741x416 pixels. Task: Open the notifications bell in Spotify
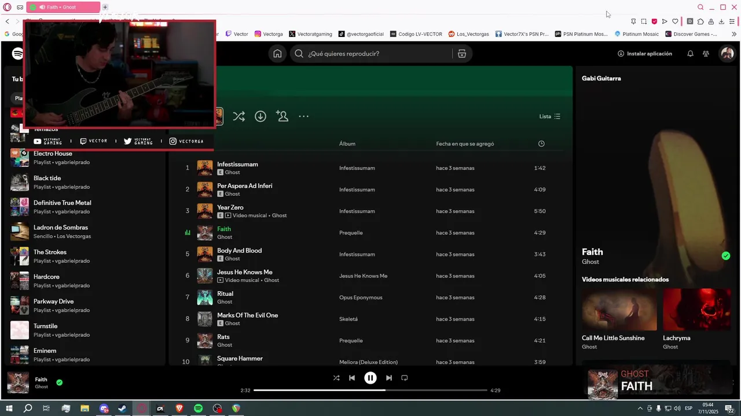[x=690, y=54]
